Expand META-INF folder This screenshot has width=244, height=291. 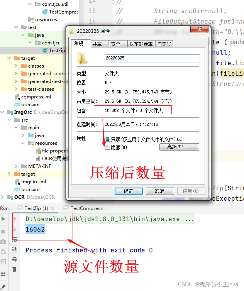tap(16, 166)
